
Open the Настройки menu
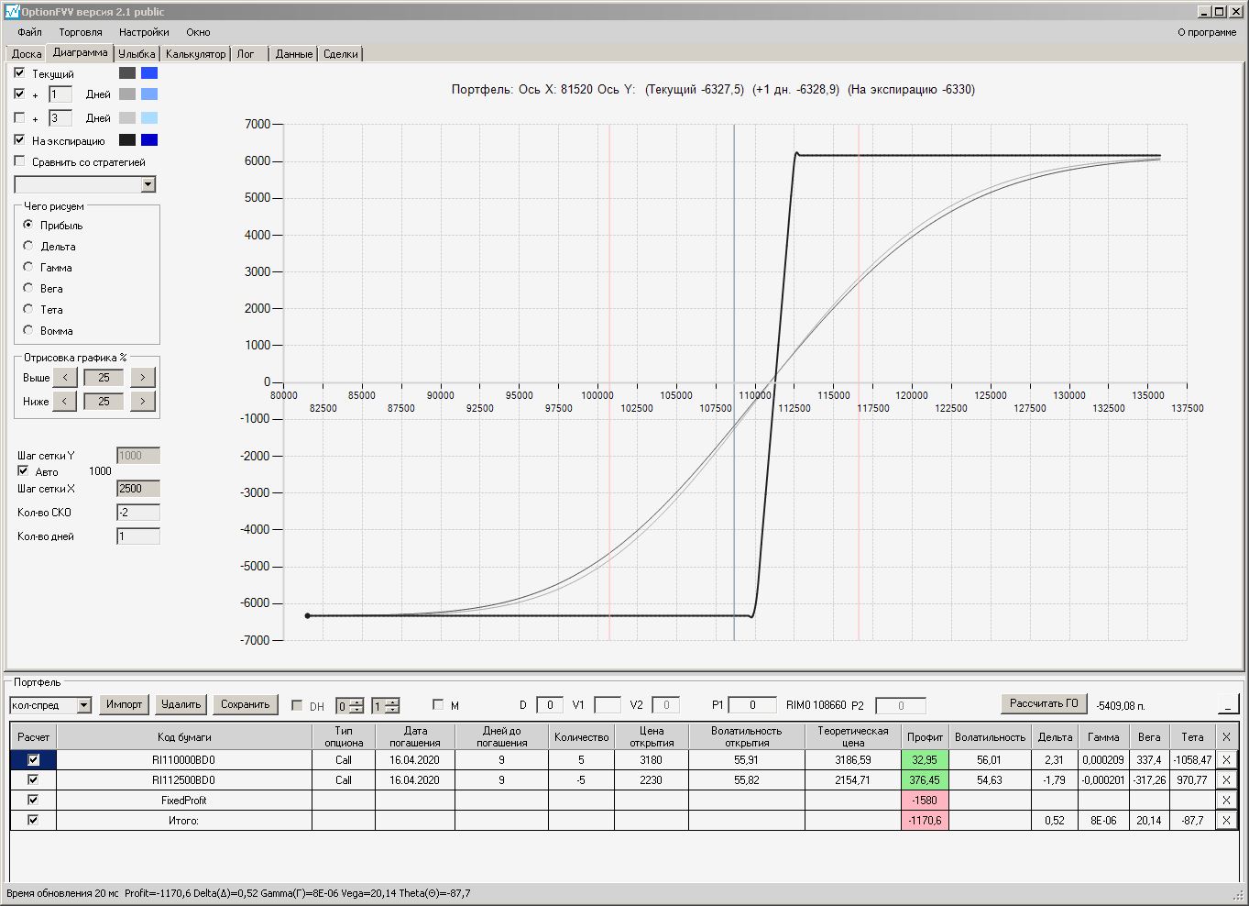pyautogui.click(x=144, y=32)
